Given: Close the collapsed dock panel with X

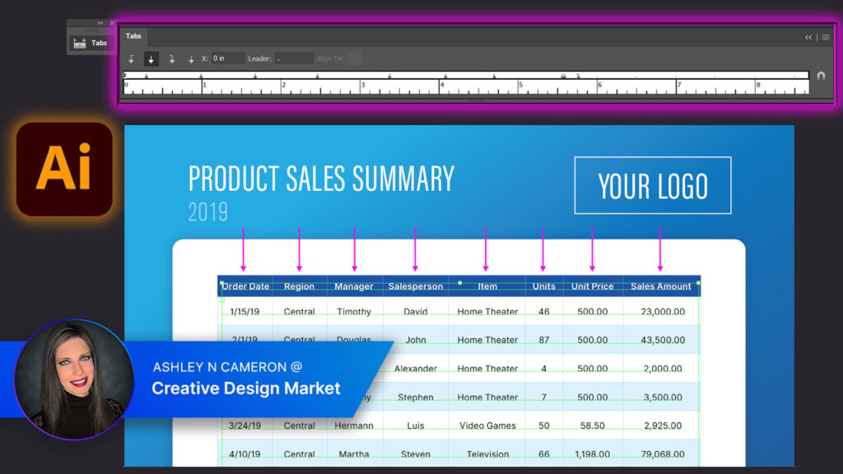Looking at the screenshot, I should (x=112, y=23).
